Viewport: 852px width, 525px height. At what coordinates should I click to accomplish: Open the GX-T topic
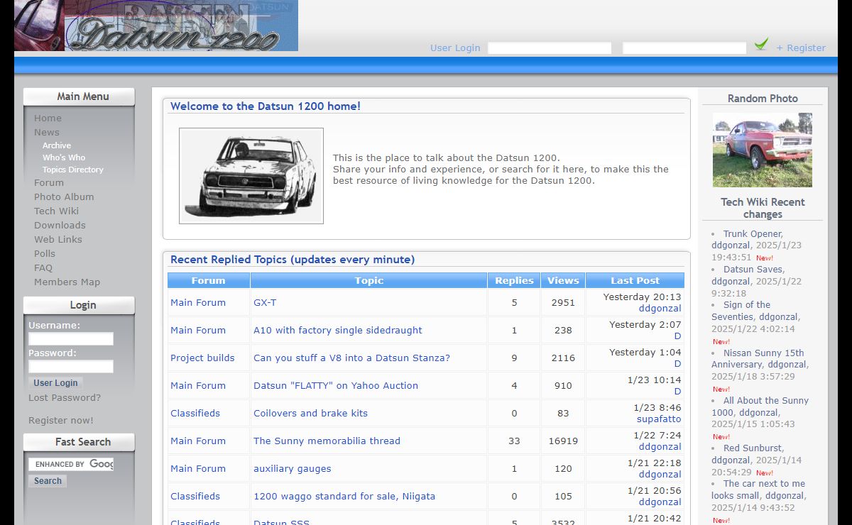pyautogui.click(x=265, y=303)
